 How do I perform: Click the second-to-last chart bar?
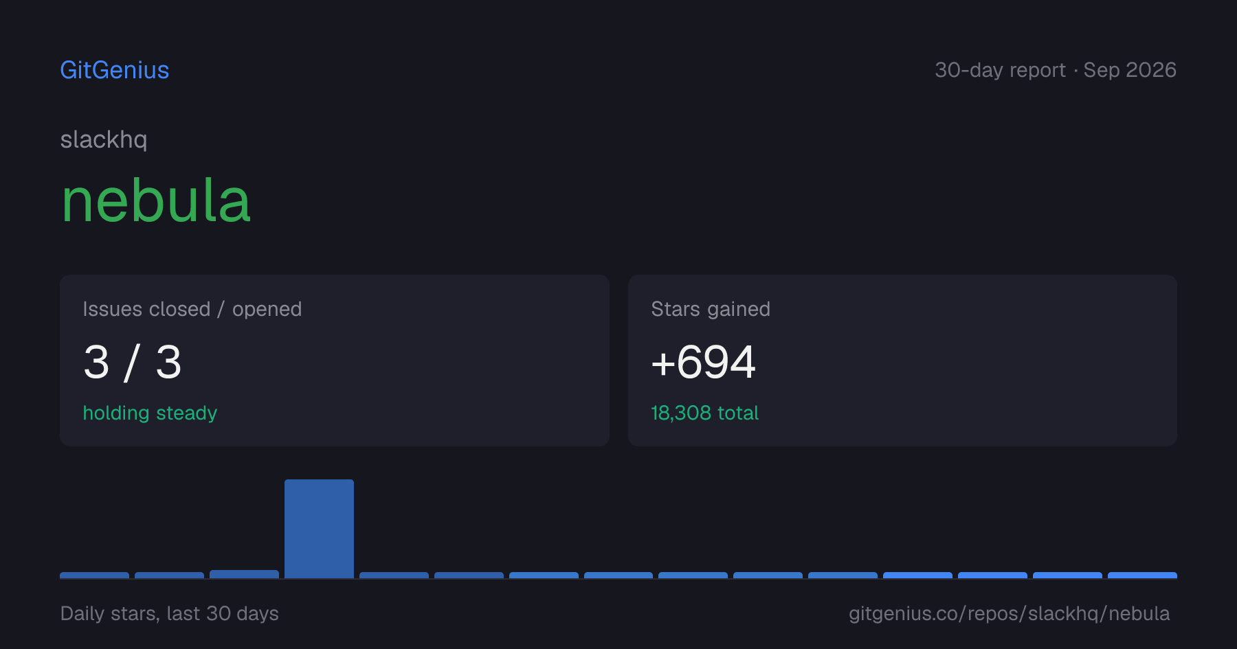1067,575
